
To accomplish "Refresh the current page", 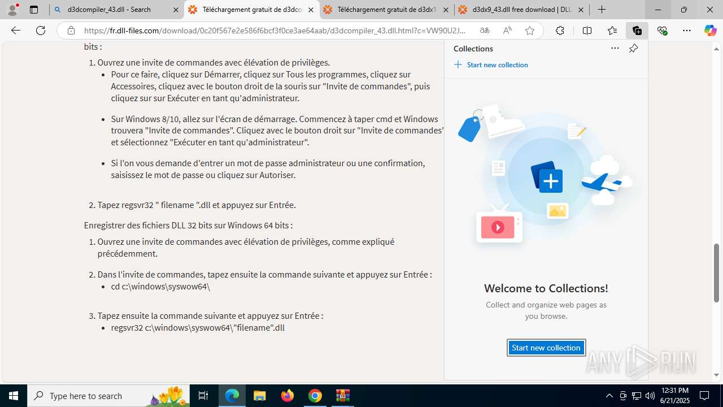I will click(41, 31).
